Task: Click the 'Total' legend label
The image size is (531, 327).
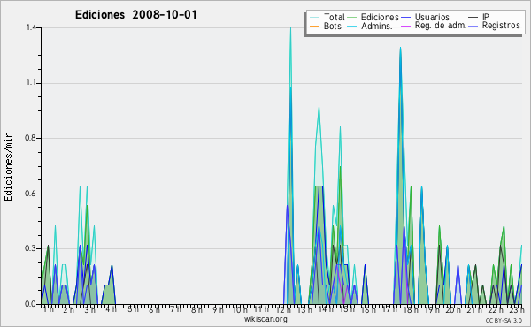Action: (x=335, y=17)
